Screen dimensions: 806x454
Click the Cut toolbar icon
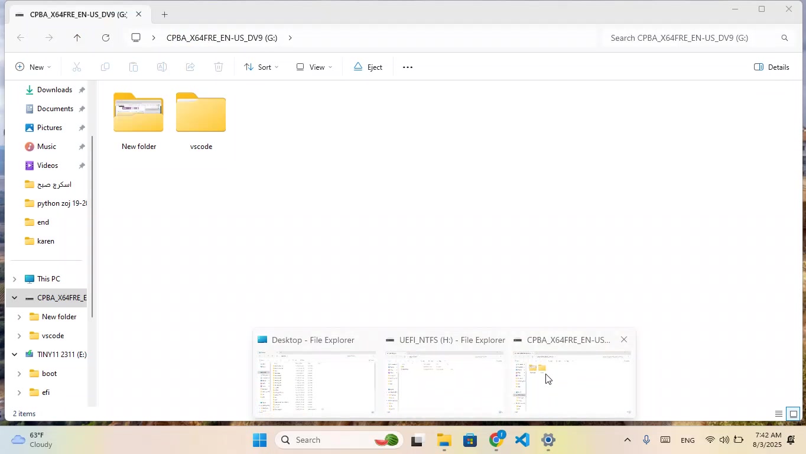point(77,67)
